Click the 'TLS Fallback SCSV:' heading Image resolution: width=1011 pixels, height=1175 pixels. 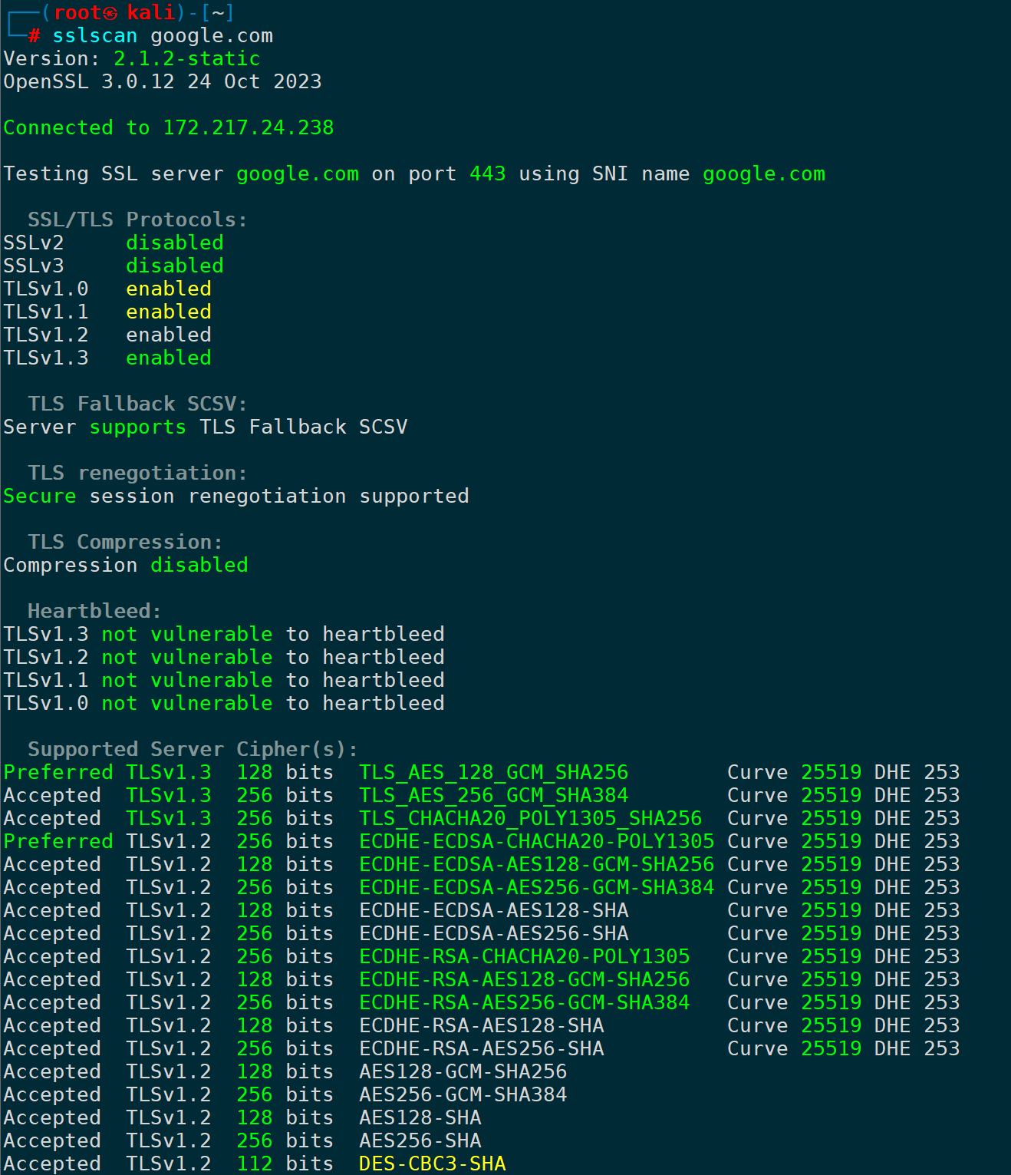coord(138,404)
